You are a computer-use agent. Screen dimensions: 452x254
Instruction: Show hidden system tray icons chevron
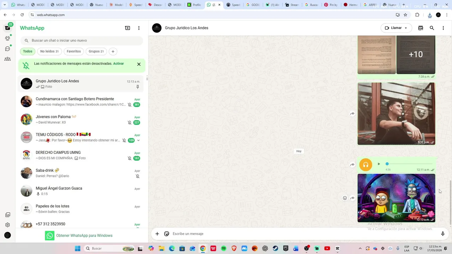click(x=360, y=248)
